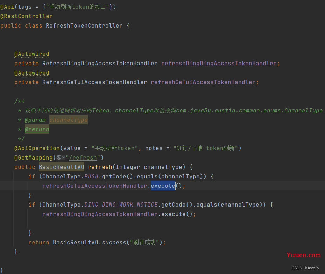Click the "钉钉/个推 token刷新" notes string
325x274 pixels.
tap(205, 148)
